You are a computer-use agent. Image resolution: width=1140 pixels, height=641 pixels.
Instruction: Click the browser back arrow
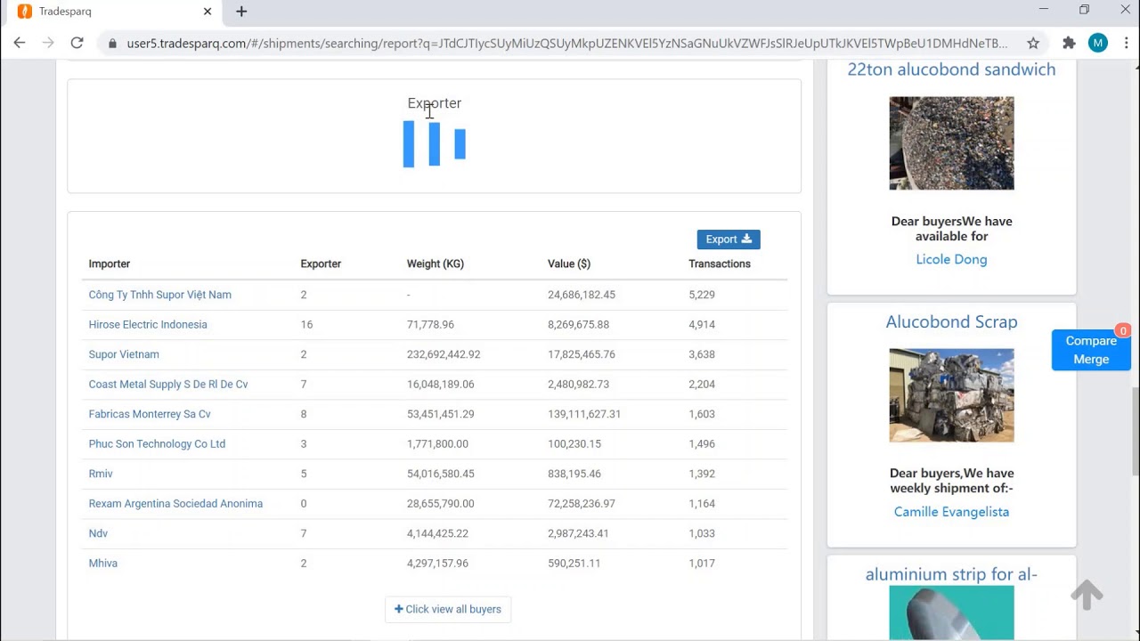click(x=20, y=43)
